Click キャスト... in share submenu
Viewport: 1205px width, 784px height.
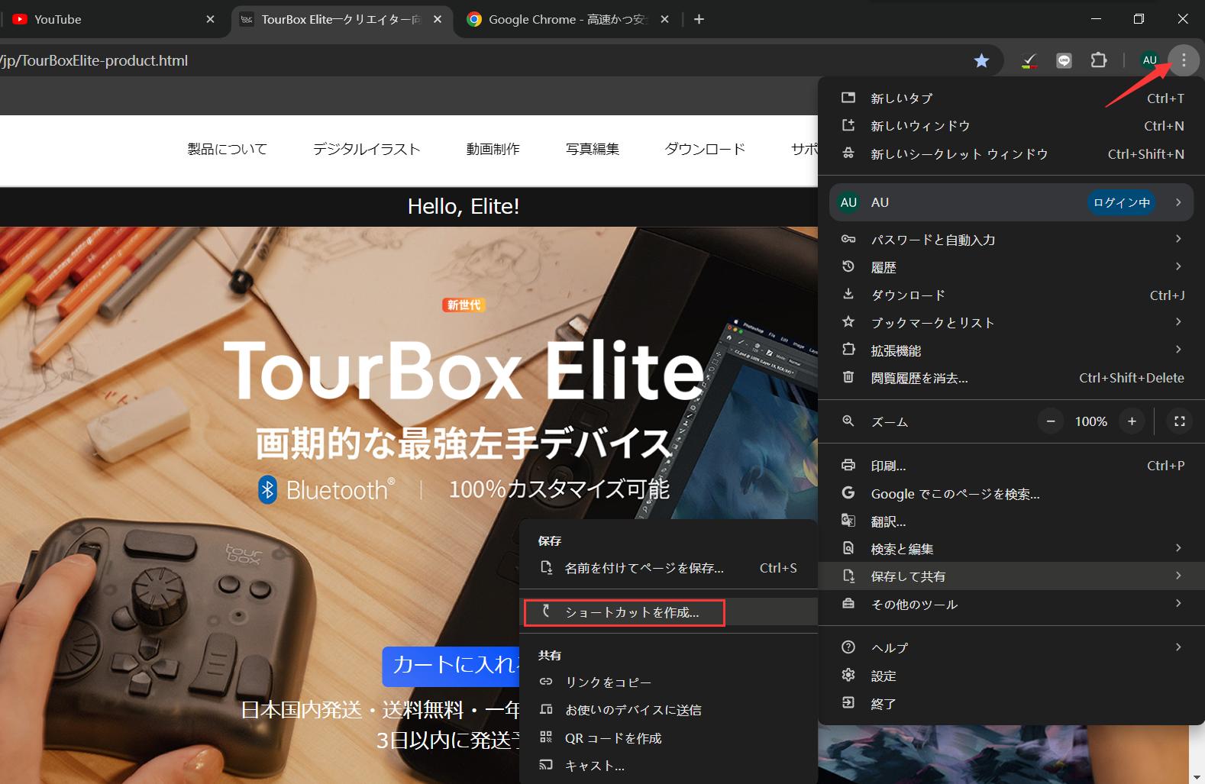point(668,766)
